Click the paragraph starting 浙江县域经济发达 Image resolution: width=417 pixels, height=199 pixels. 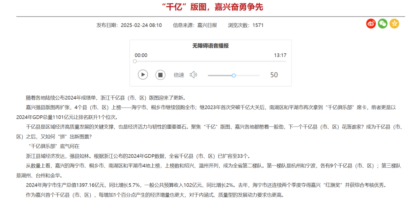138,156
